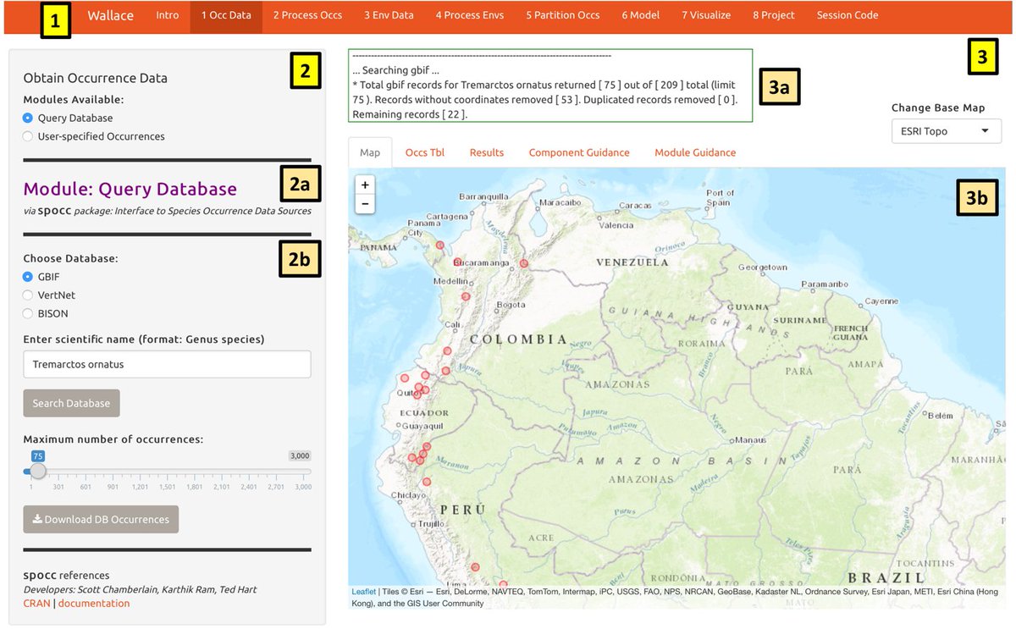Click the scientific name input field
The height and width of the screenshot is (629, 1016).
click(x=167, y=364)
